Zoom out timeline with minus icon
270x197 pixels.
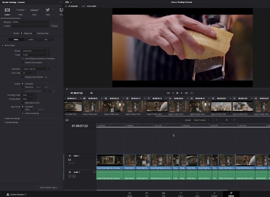[x=217, y=120]
